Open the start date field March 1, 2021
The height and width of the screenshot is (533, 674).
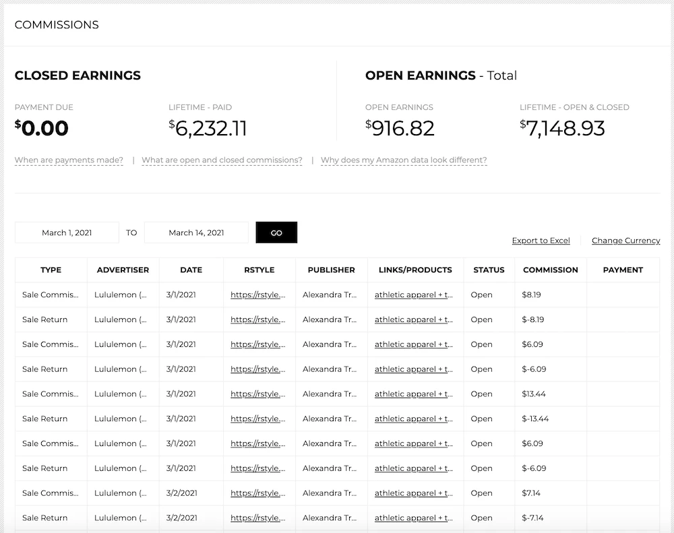(67, 232)
